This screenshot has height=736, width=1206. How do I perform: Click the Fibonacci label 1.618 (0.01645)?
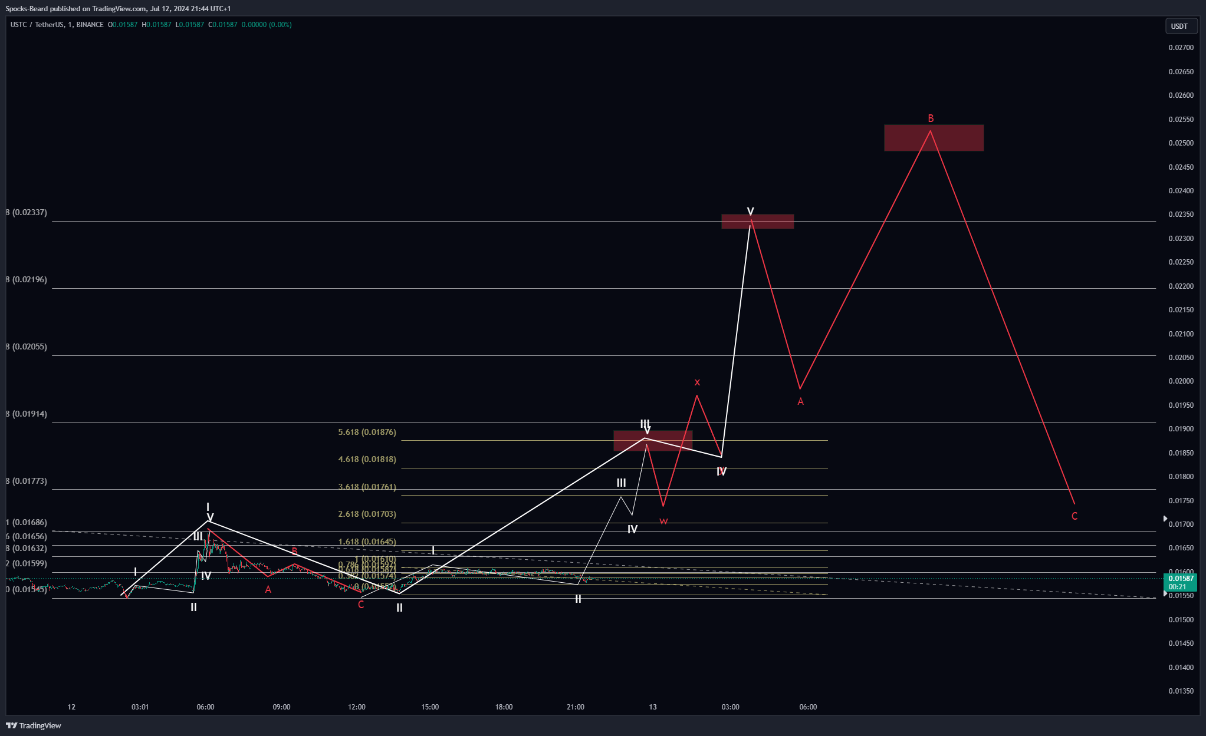pyautogui.click(x=367, y=542)
